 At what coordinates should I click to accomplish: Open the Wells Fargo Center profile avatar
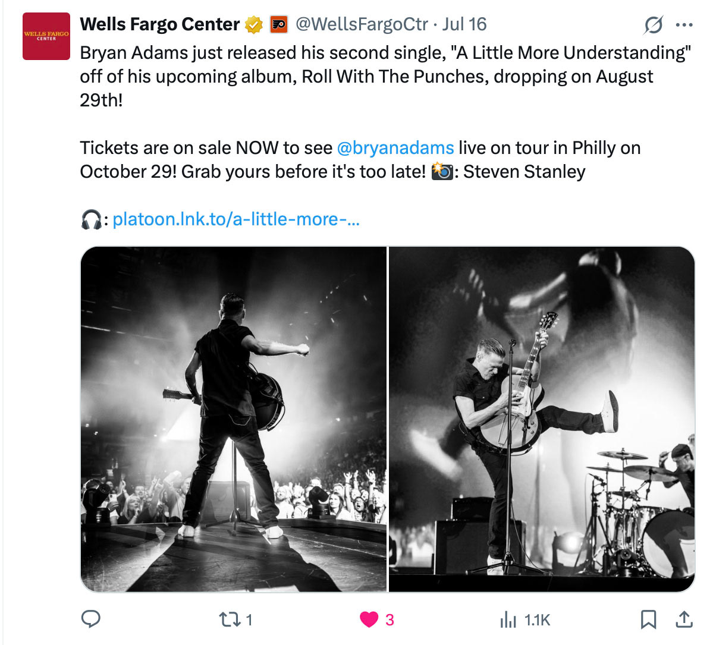coord(46,36)
